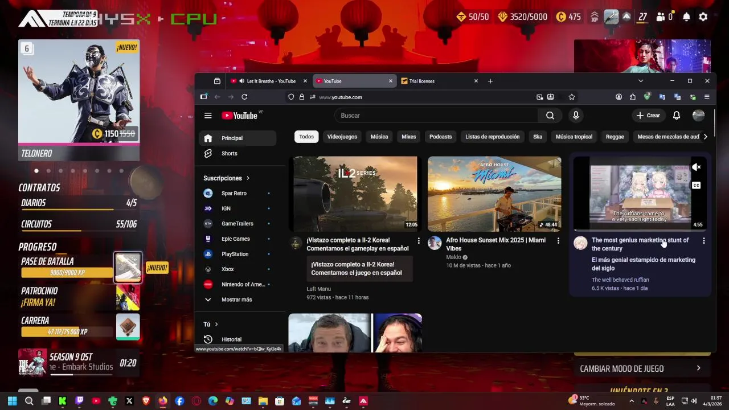Bookmark this page with the star icon
The image size is (729, 410).
pyautogui.click(x=572, y=97)
